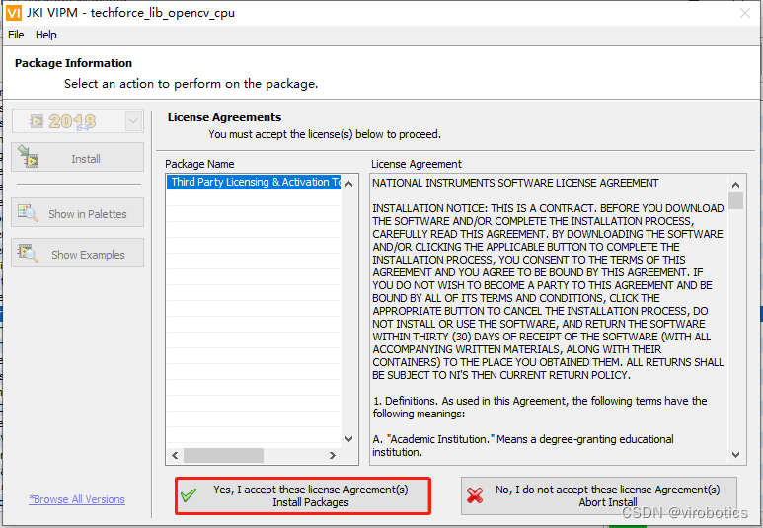Click the Show Examples magnifier icon
The height and width of the screenshot is (528, 763).
(x=28, y=253)
